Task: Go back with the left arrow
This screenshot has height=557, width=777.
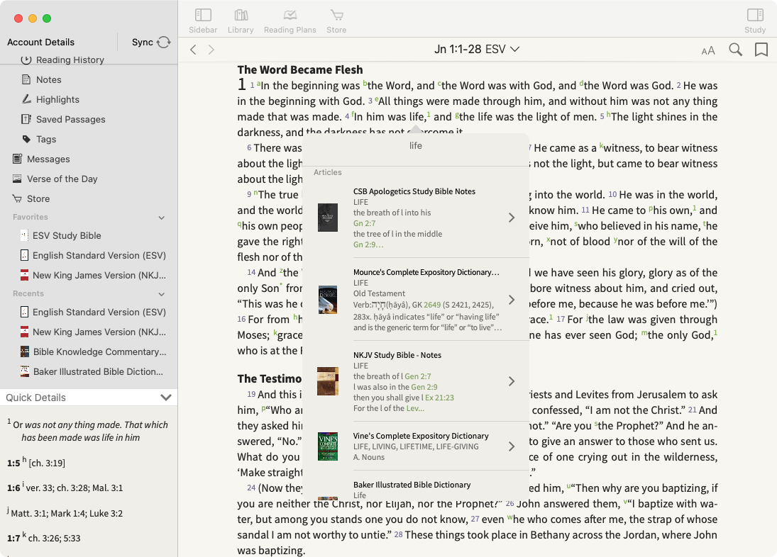Action: pos(193,50)
